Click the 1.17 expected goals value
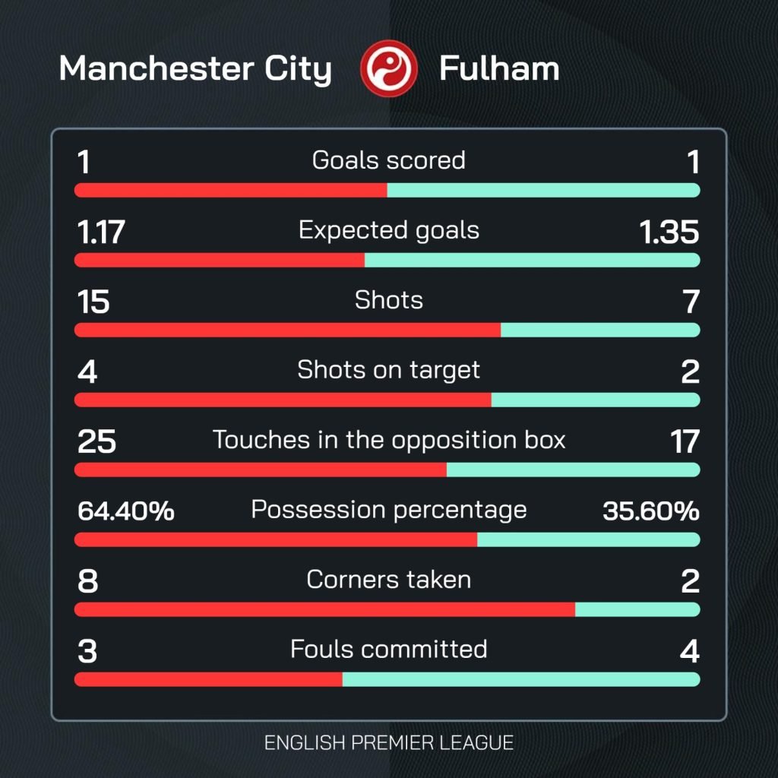778x778 pixels. [x=101, y=232]
